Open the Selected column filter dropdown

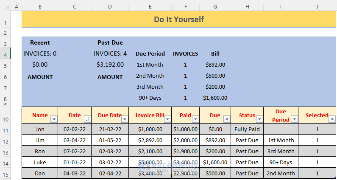[331, 119]
